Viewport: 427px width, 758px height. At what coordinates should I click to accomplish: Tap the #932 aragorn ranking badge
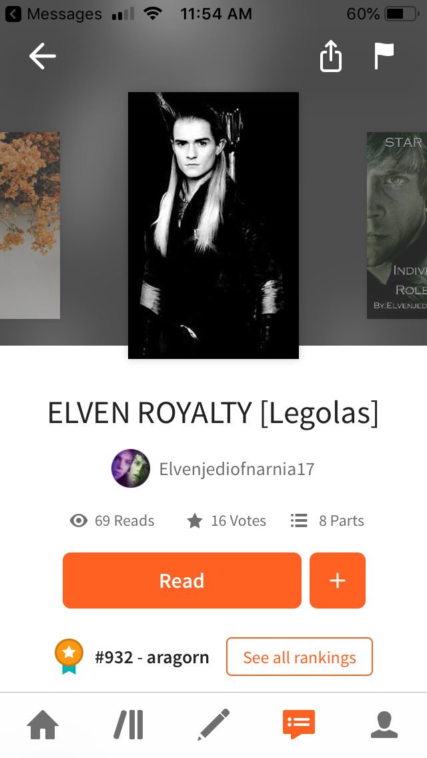tap(69, 657)
